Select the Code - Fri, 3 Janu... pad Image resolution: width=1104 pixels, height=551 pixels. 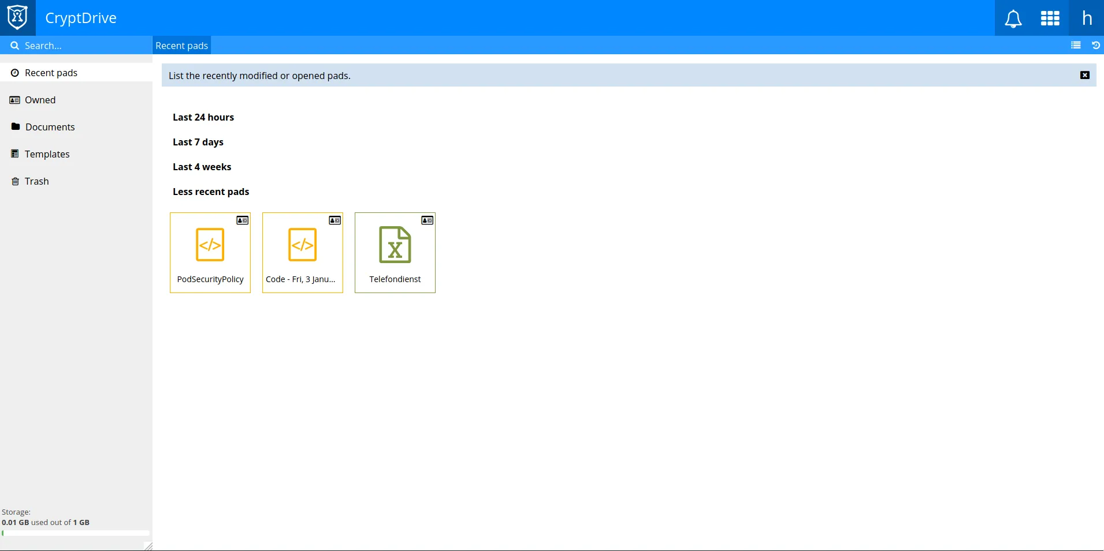tap(303, 253)
